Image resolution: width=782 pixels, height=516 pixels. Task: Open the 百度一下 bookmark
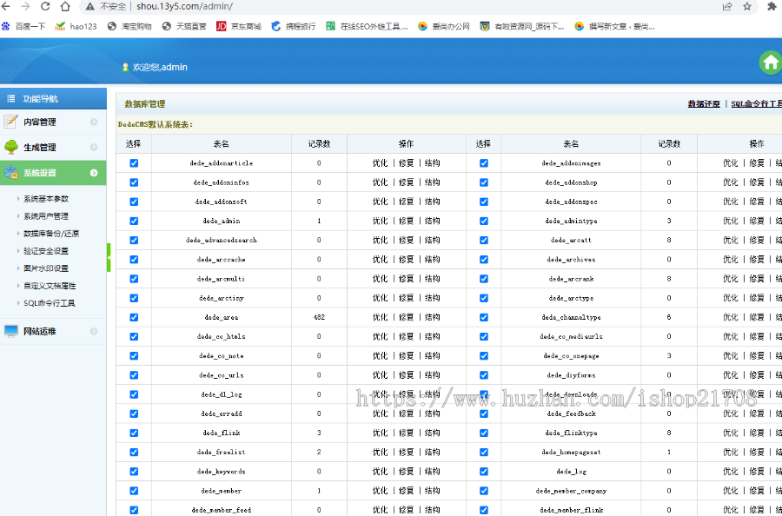click(x=24, y=26)
